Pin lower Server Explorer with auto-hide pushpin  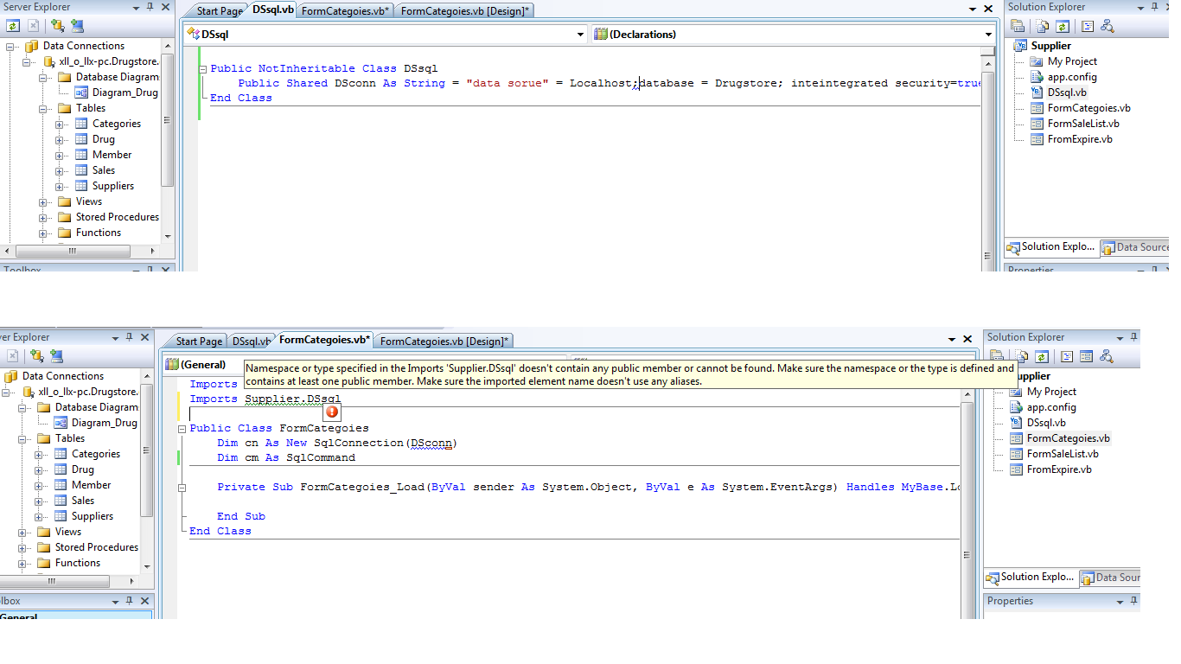pos(130,337)
